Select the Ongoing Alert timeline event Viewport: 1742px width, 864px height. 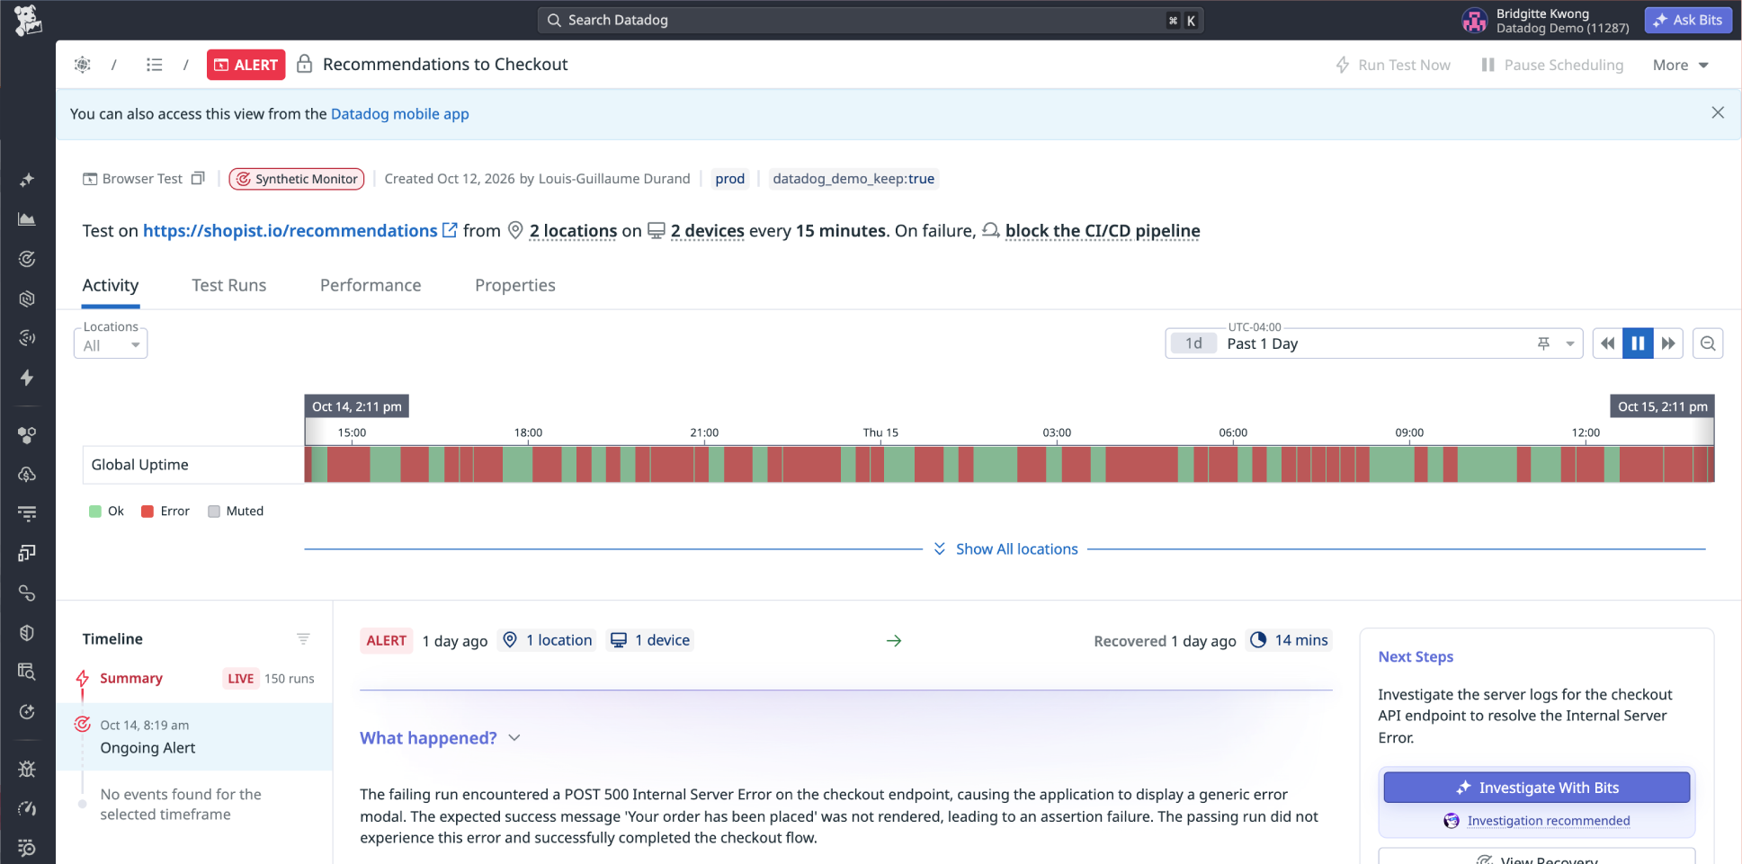[194, 736]
